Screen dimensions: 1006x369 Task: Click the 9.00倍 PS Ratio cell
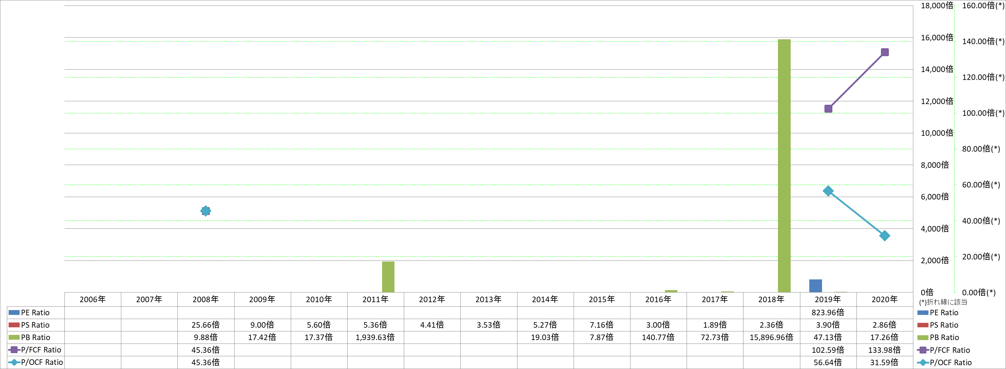(x=262, y=325)
